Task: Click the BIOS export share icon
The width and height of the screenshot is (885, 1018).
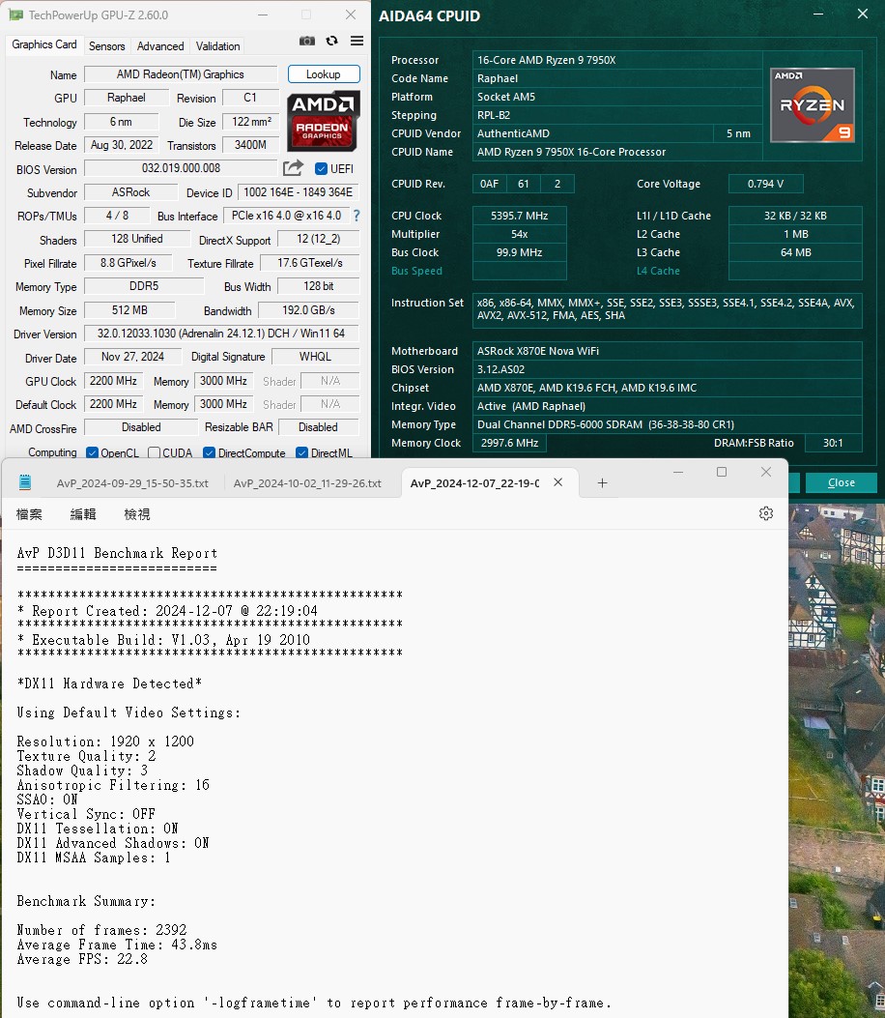Action: pos(294,168)
